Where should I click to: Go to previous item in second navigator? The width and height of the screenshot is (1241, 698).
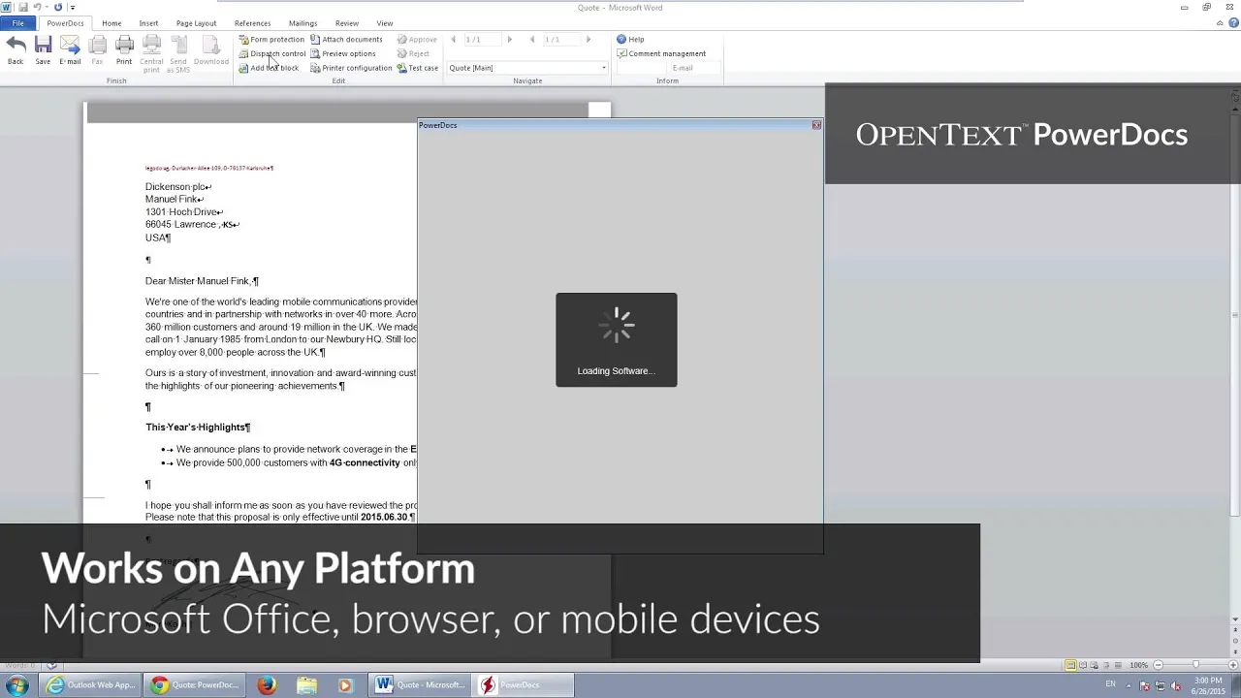point(531,40)
